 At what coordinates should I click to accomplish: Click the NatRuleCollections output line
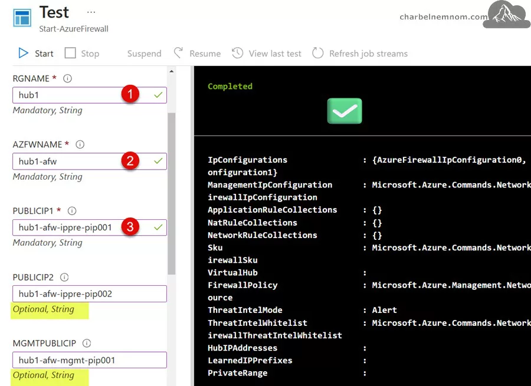click(x=295, y=223)
